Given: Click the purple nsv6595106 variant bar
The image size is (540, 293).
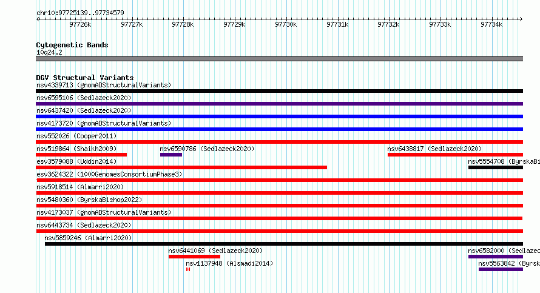Looking at the screenshot, I should [x=279, y=104].
